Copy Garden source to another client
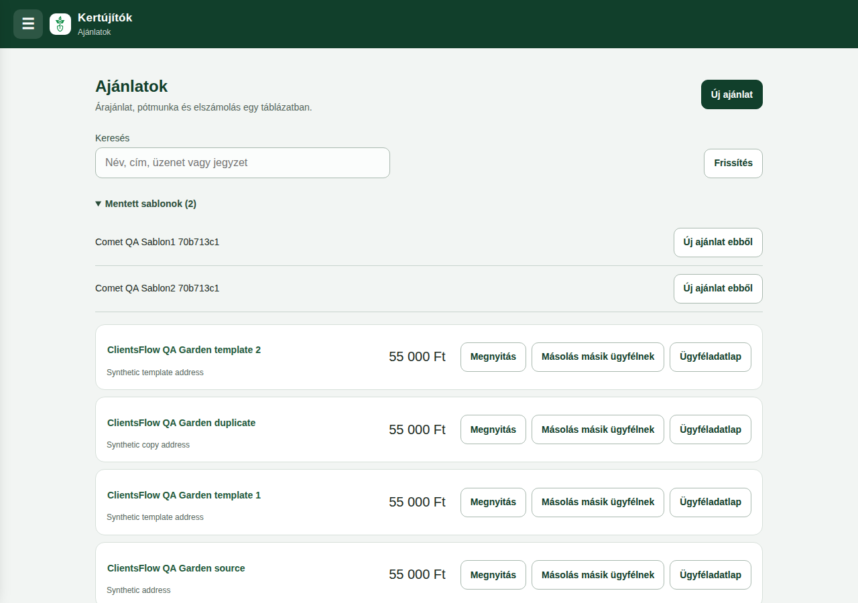The image size is (858, 603). tap(598, 575)
